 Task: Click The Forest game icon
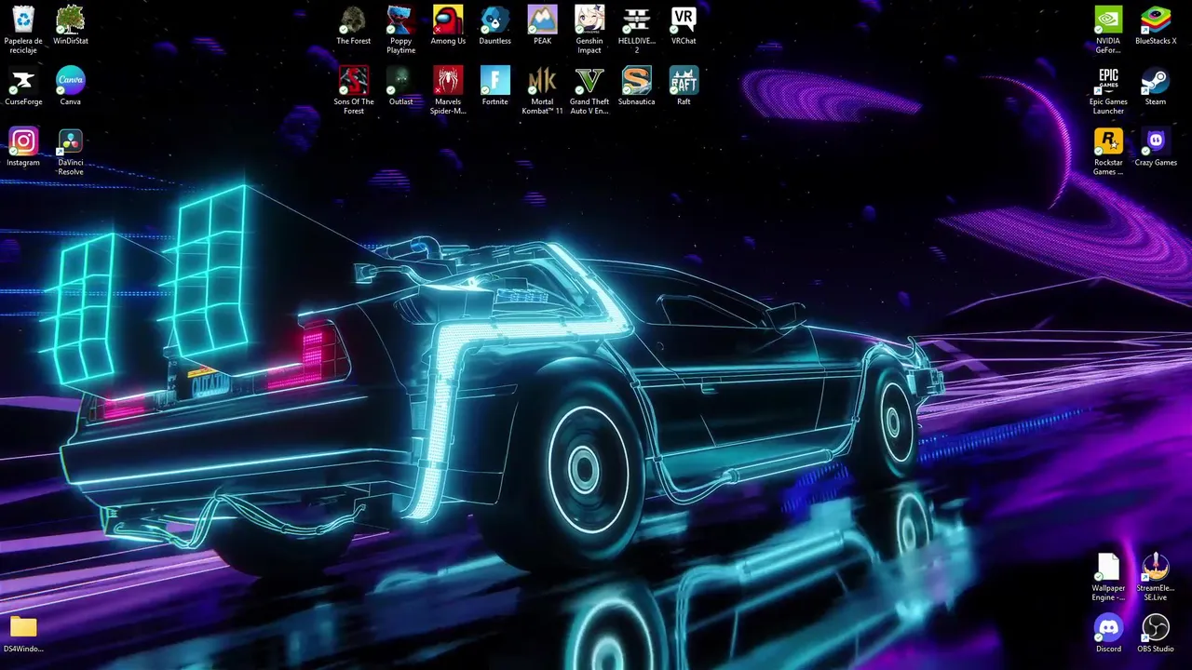click(x=354, y=20)
